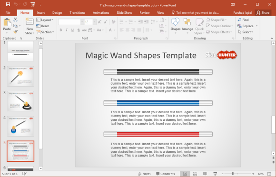Screen dimensions: 276x177
Task: Add a New Slide from the ribbon
Action: [30, 26]
